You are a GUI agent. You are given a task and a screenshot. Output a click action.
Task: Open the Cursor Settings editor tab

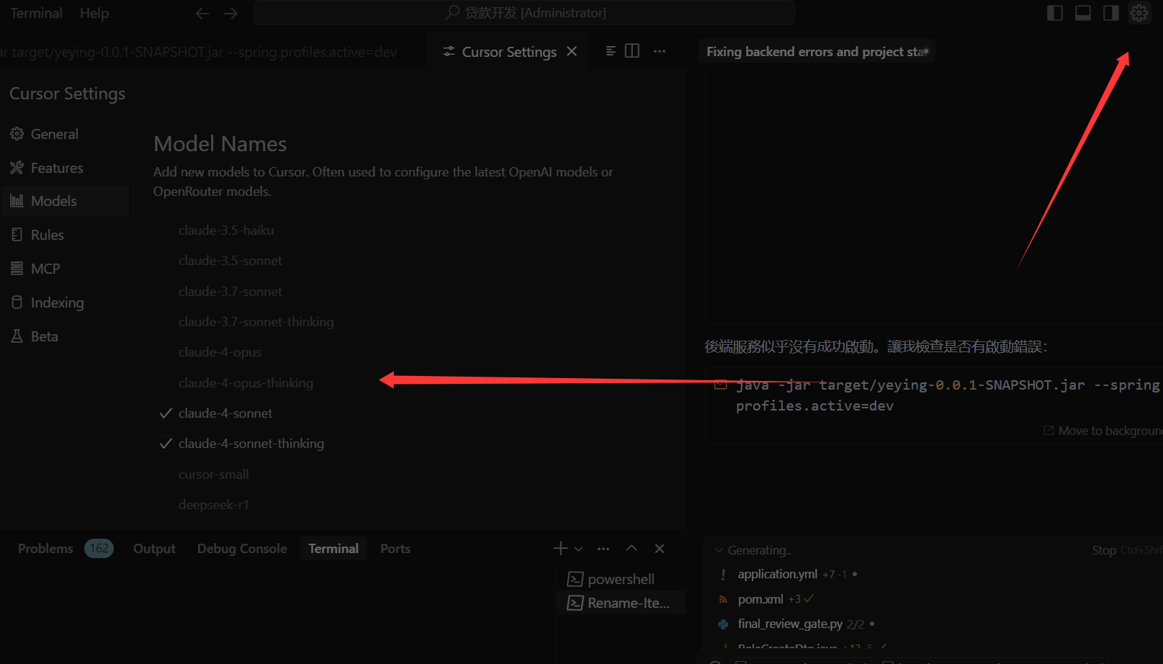(x=508, y=52)
